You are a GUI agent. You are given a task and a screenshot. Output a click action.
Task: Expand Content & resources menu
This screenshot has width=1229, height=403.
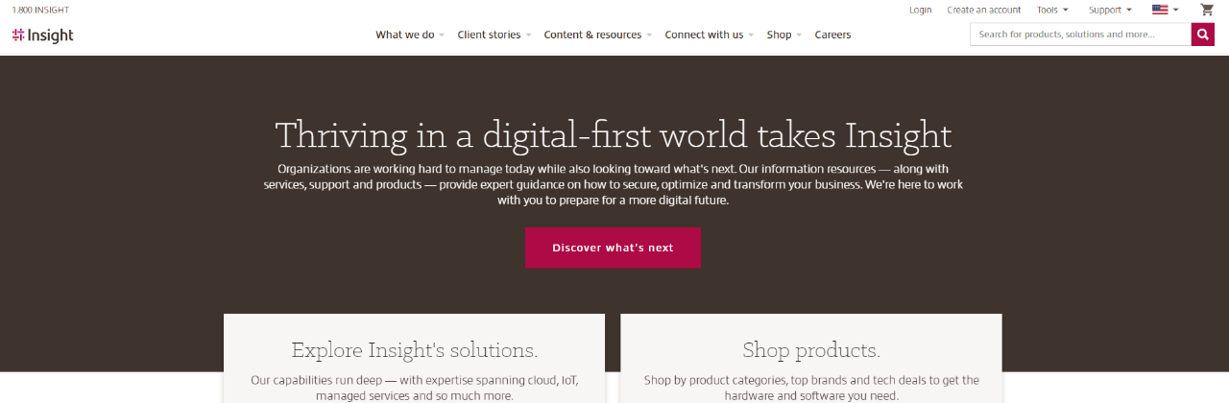pos(597,35)
